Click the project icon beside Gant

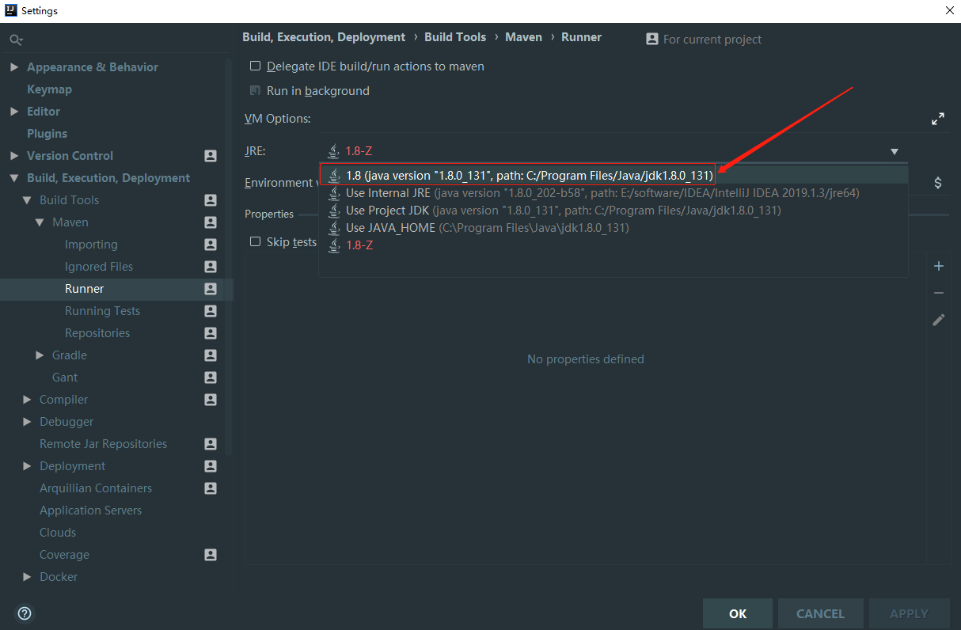(211, 378)
